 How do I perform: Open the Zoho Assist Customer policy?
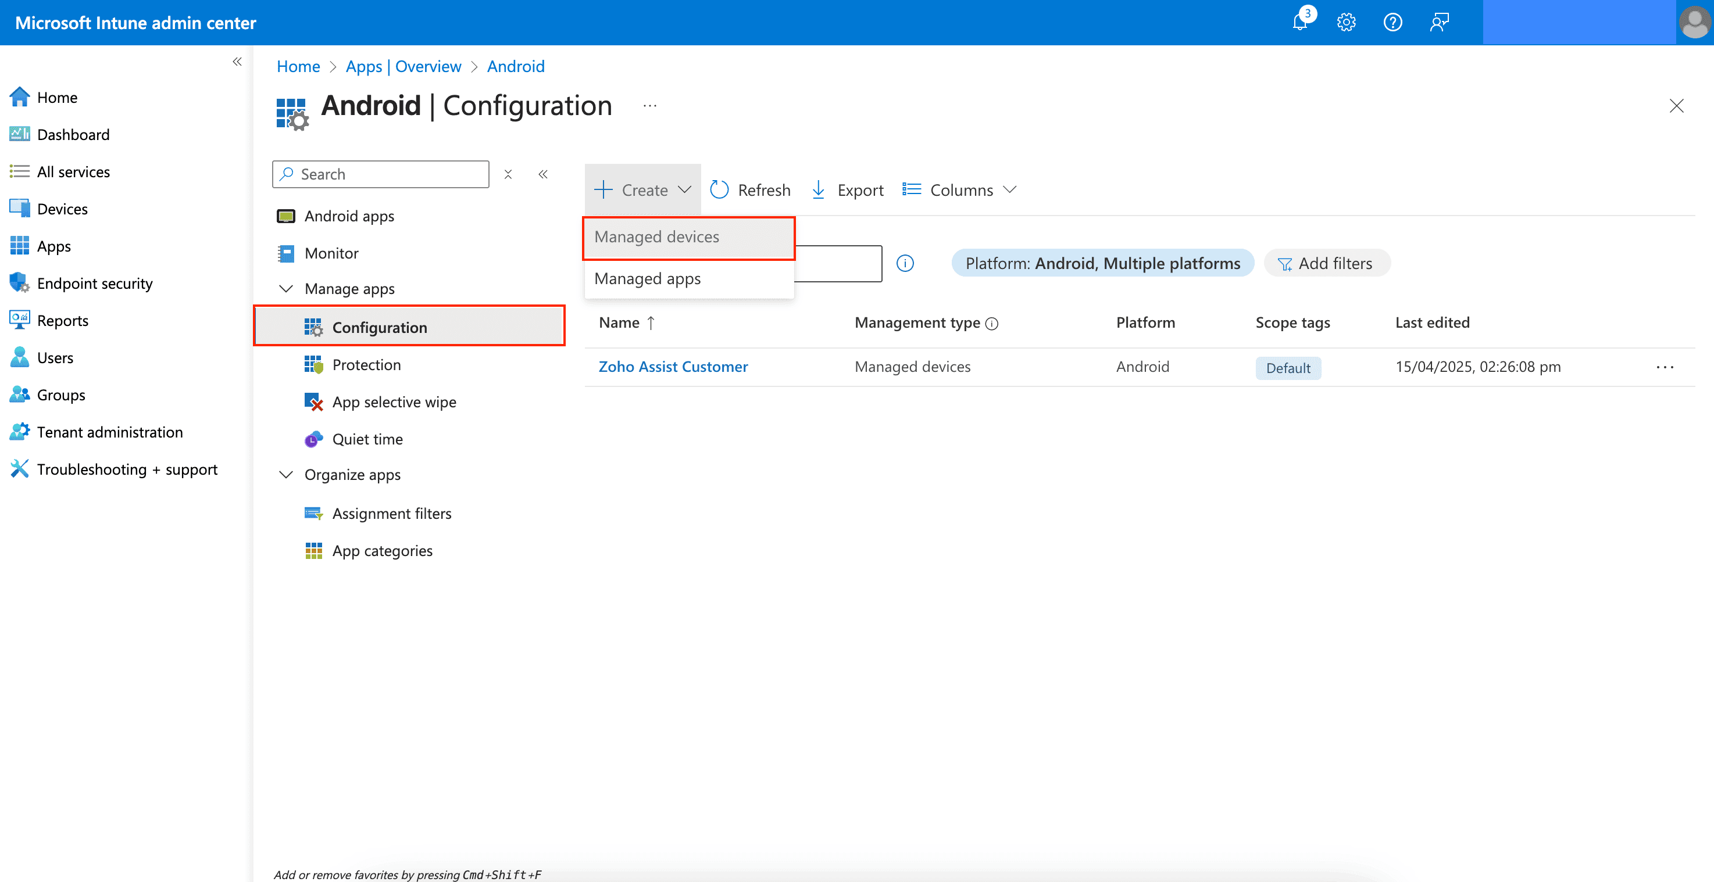point(673,367)
